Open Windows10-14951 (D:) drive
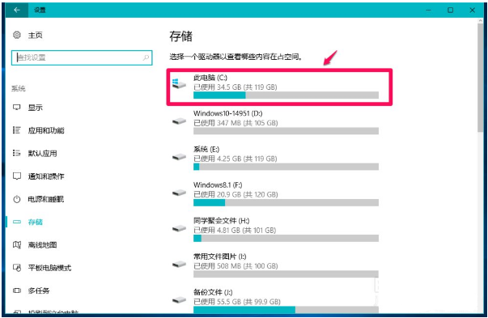Viewport: 488px width, 318px height. coord(275,122)
